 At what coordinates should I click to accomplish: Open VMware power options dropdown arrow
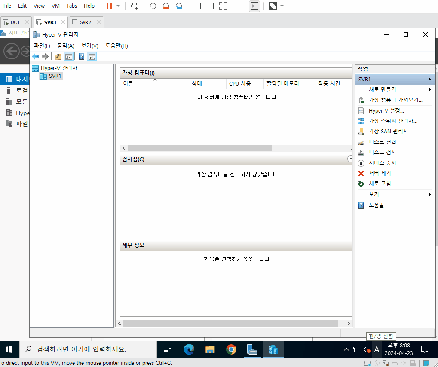[118, 6]
